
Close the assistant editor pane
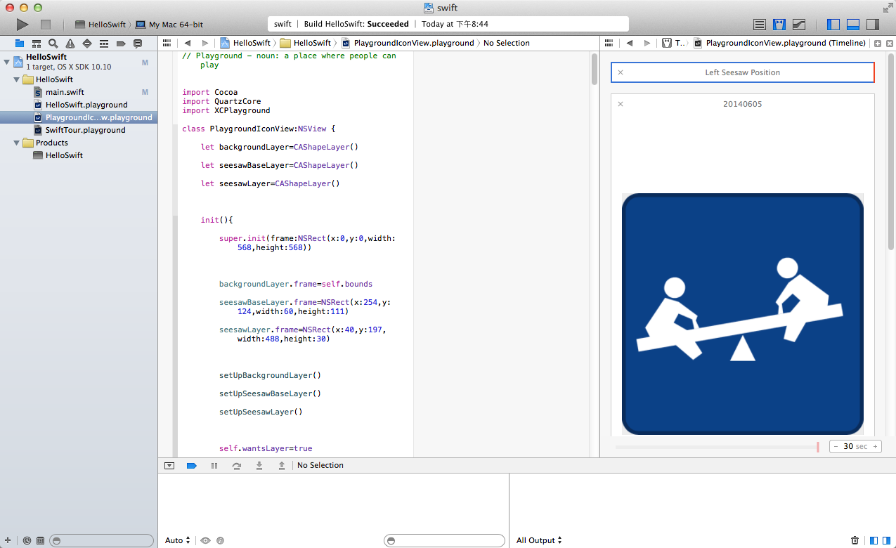point(890,43)
